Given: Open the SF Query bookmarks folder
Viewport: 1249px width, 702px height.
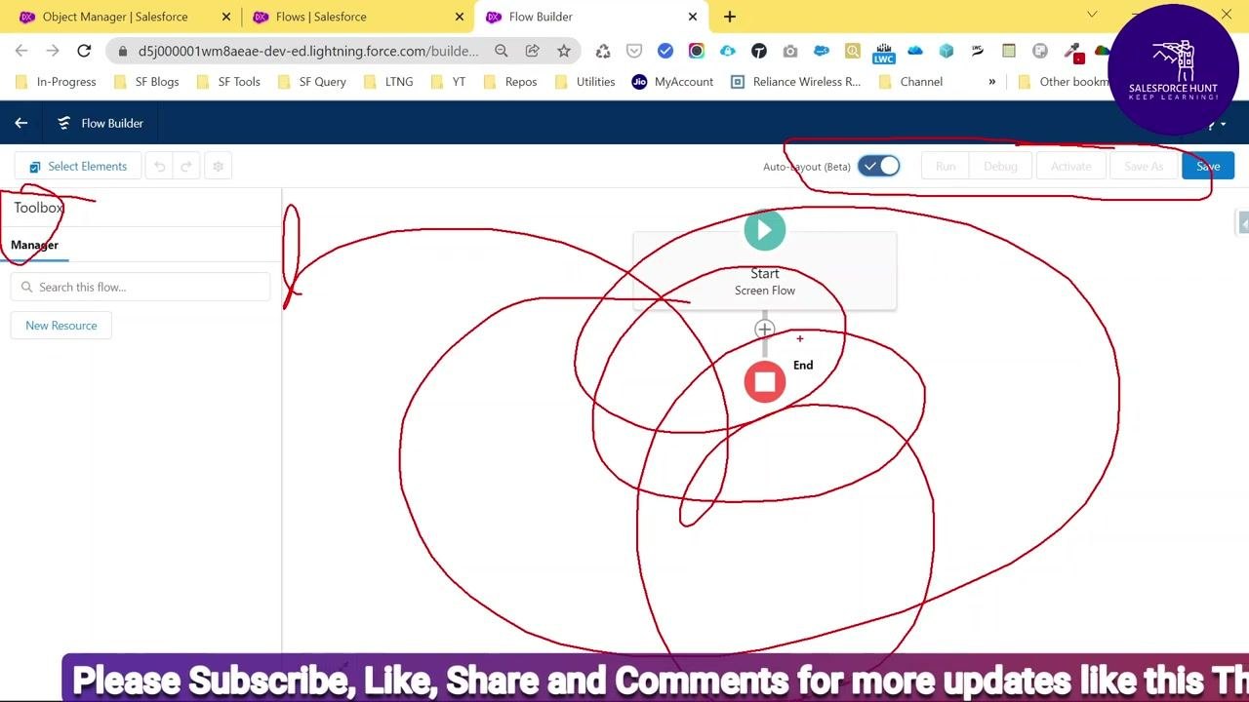Looking at the screenshot, I should [x=312, y=82].
